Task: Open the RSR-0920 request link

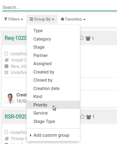Action: (15, 117)
